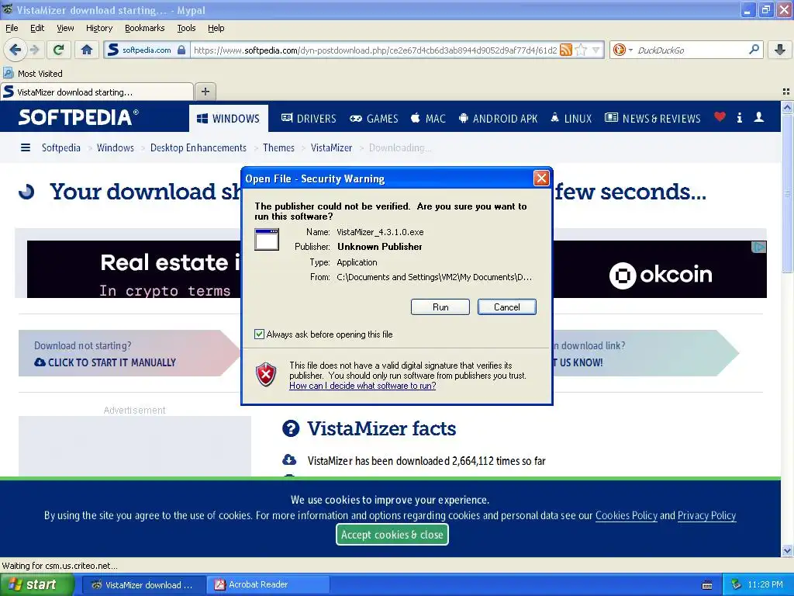Viewport: 794px width, 596px height.
Task: Click to start download manually
Action: [105, 362]
